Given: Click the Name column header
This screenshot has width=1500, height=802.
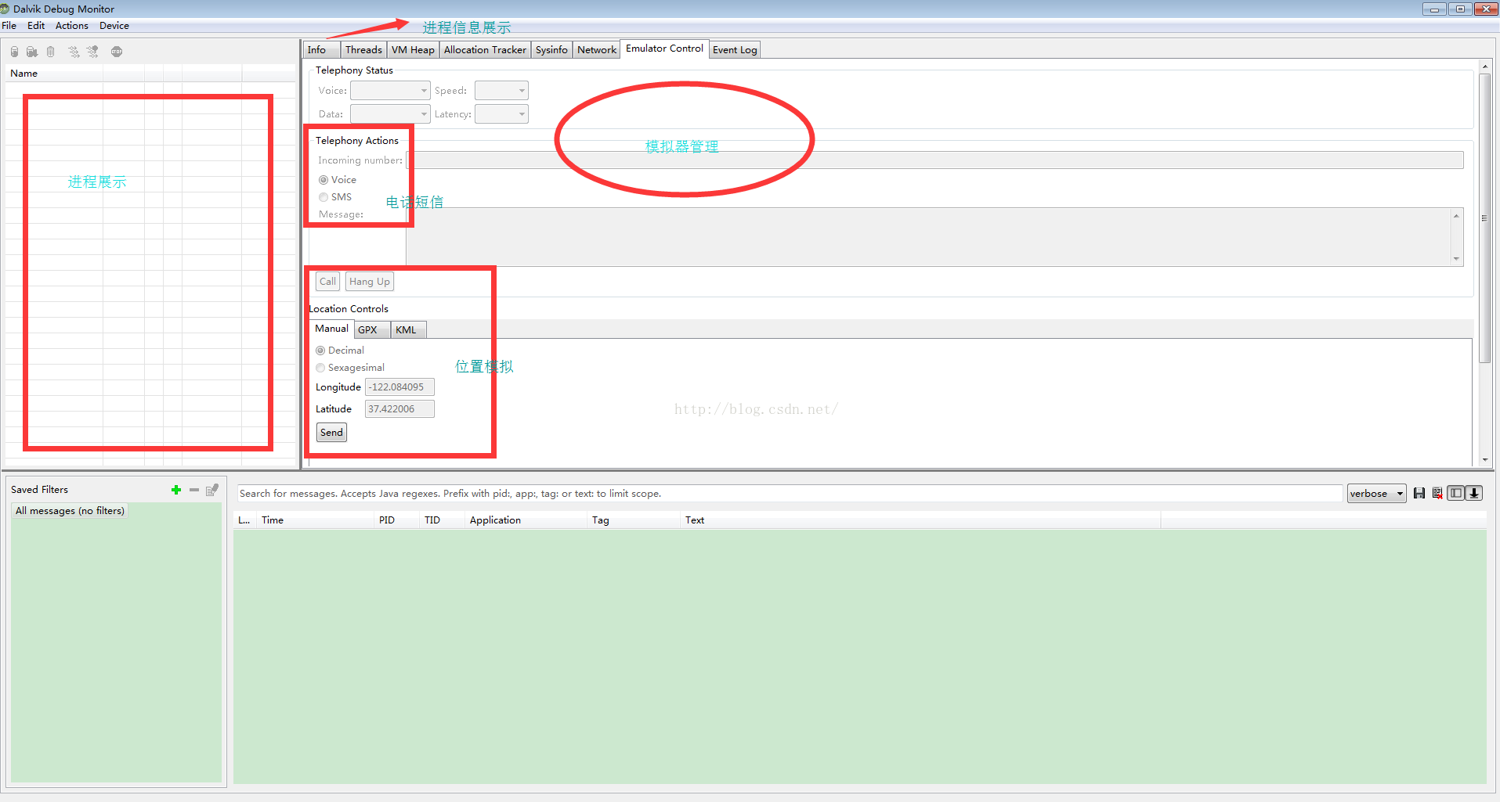Looking at the screenshot, I should coord(54,74).
